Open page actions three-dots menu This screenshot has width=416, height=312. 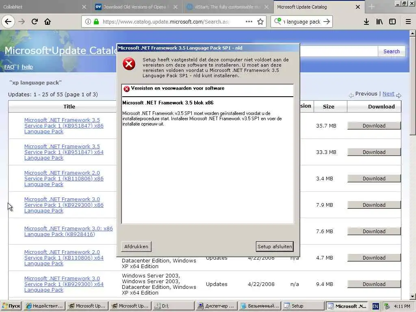coord(249,22)
